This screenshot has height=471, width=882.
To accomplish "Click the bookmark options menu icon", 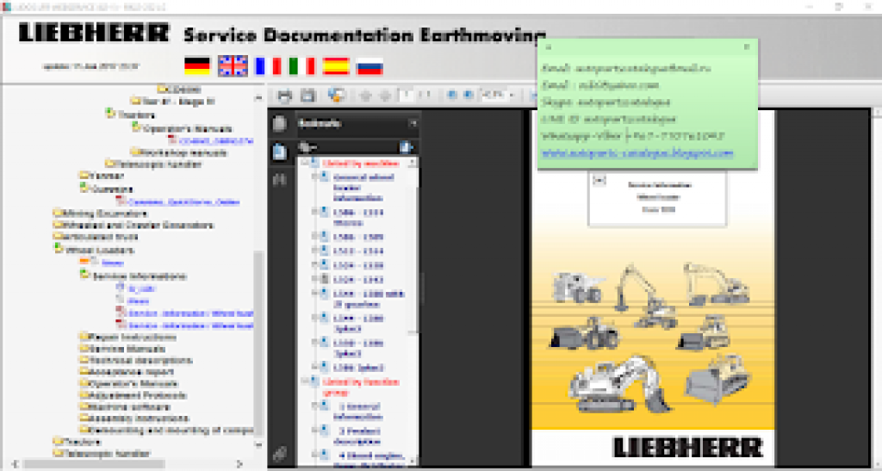I will [x=307, y=147].
